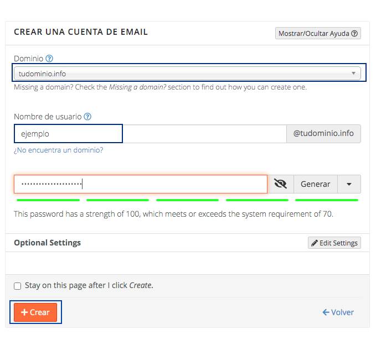Click the left arrow icon beside Volver

coord(326,312)
